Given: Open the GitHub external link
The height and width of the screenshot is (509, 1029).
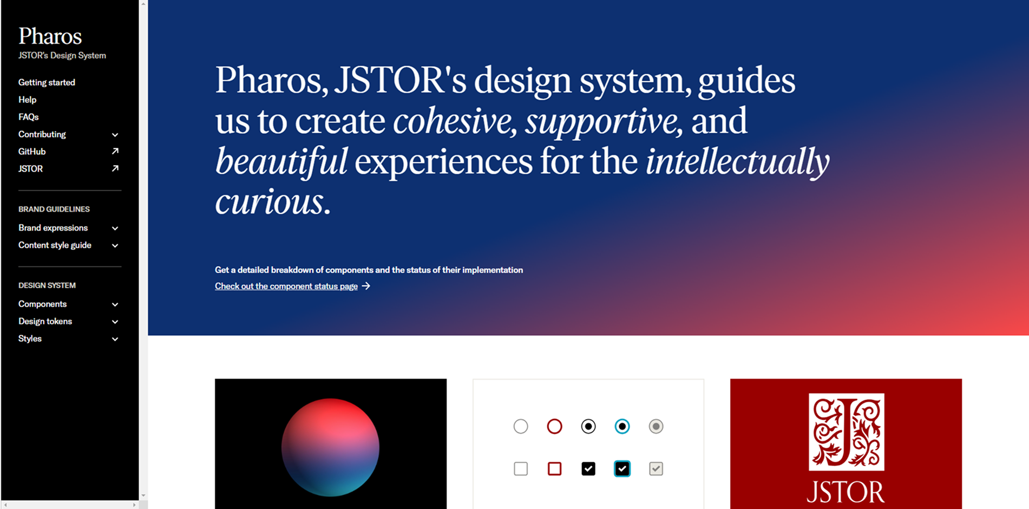Looking at the screenshot, I should pyautogui.click(x=32, y=152).
